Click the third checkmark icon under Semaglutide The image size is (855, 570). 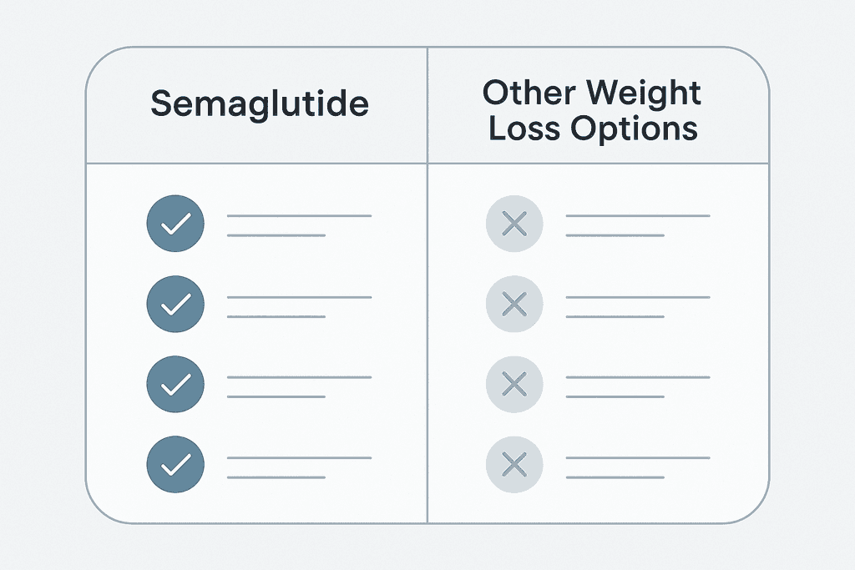click(175, 384)
